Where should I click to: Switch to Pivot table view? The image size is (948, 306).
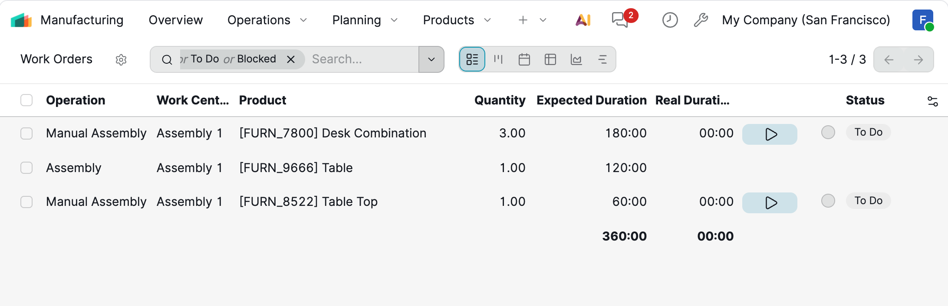pos(550,59)
